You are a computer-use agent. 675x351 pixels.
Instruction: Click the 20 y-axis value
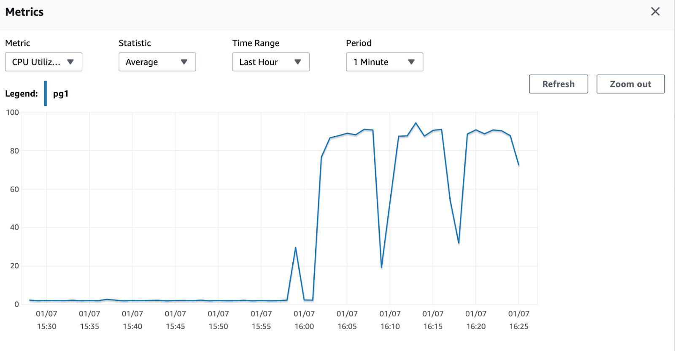[14, 266]
